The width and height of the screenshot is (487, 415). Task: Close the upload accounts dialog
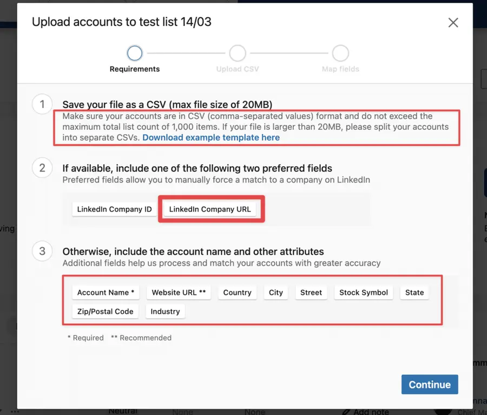(x=453, y=23)
